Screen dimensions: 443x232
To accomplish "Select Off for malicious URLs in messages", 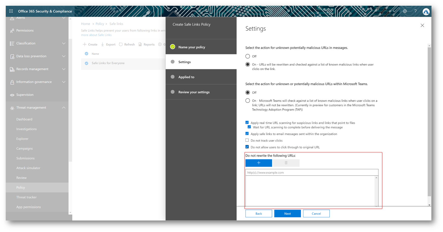I will pos(248,56).
